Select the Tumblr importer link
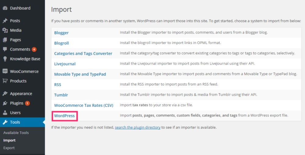The width and height of the screenshot is (305, 155). [x=61, y=95]
